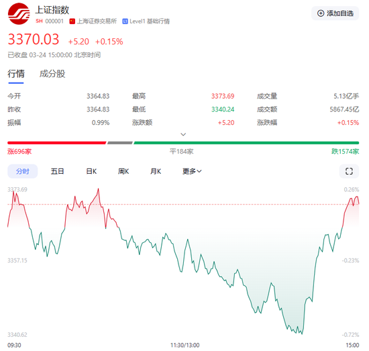
Task: Click the Chinese flag exchange icon
Action: tap(72, 21)
